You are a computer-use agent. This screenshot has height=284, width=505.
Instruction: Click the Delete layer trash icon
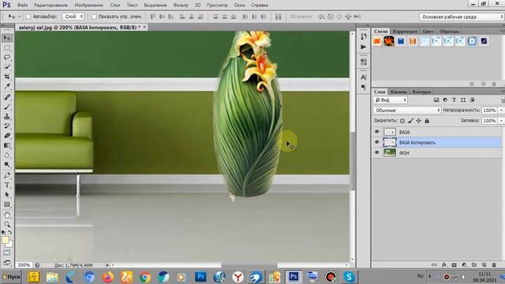[x=494, y=265]
